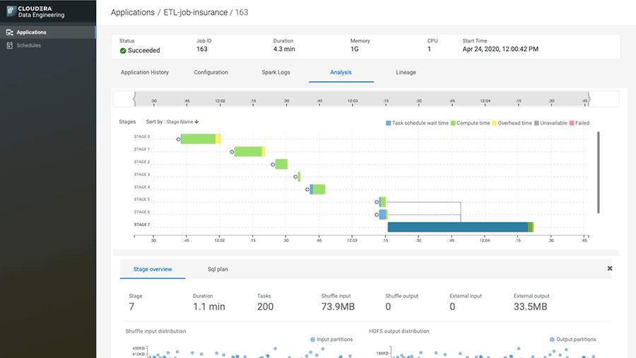Click the STAGE 6 start circle marker
This screenshot has height=358, width=636.
[x=377, y=214]
